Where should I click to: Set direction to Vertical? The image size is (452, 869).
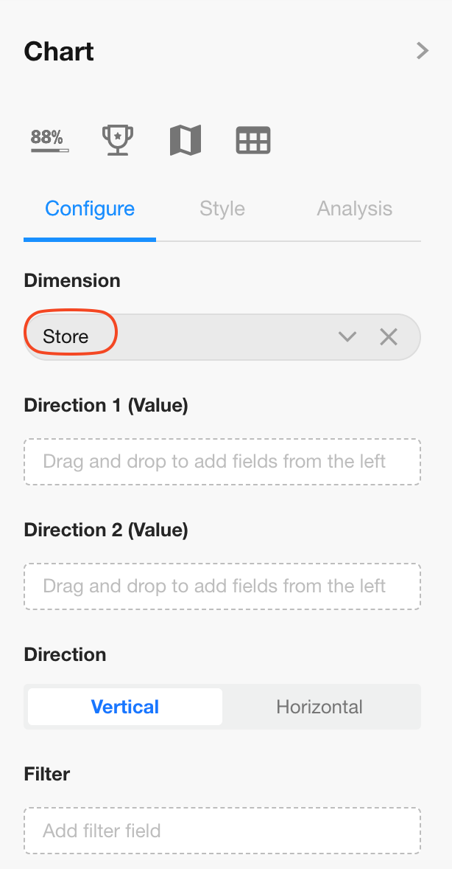[x=125, y=707]
